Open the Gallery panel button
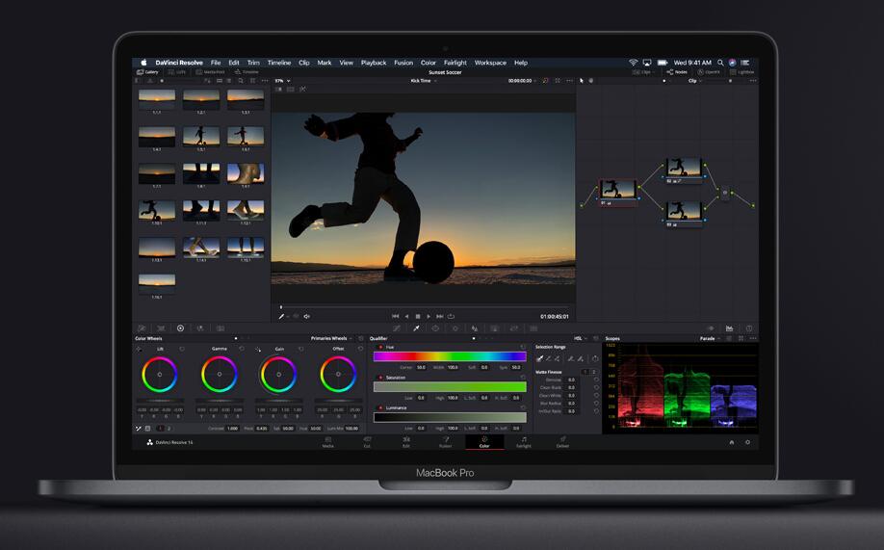Viewport: 884px width, 550px height. pyautogui.click(x=147, y=72)
